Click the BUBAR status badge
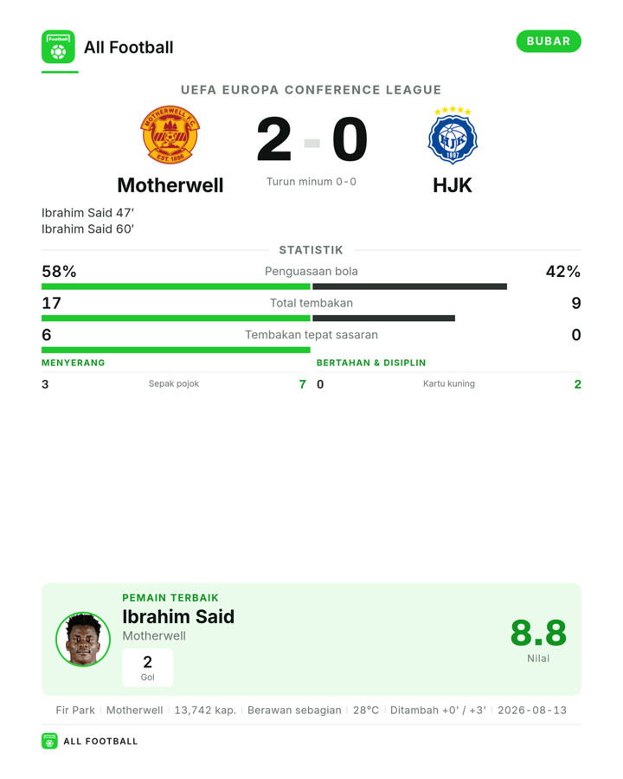 [x=549, y=42]
